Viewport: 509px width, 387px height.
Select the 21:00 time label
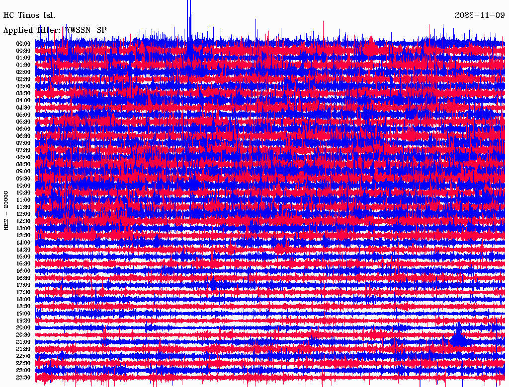pyautogui.click(x=23, y=342)
